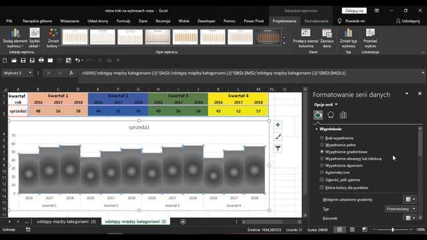Select first chart style thumbnail

pyautogui.click(x=75, y=37)
